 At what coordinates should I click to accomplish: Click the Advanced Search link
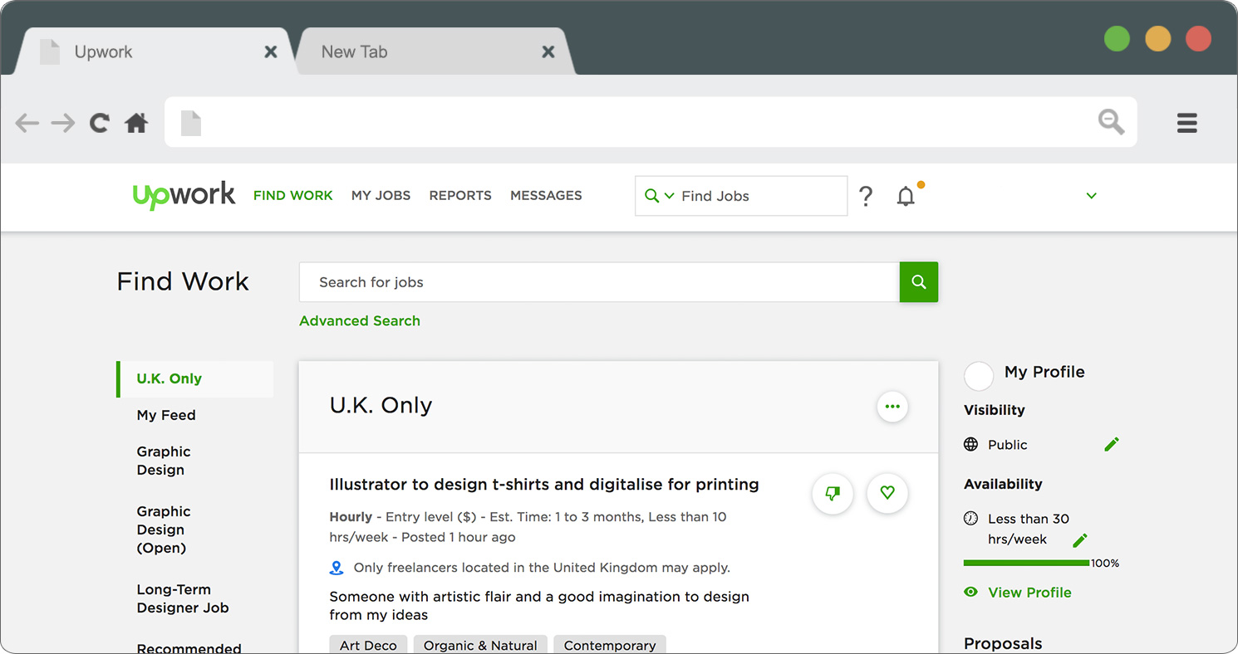pos(359,321)
